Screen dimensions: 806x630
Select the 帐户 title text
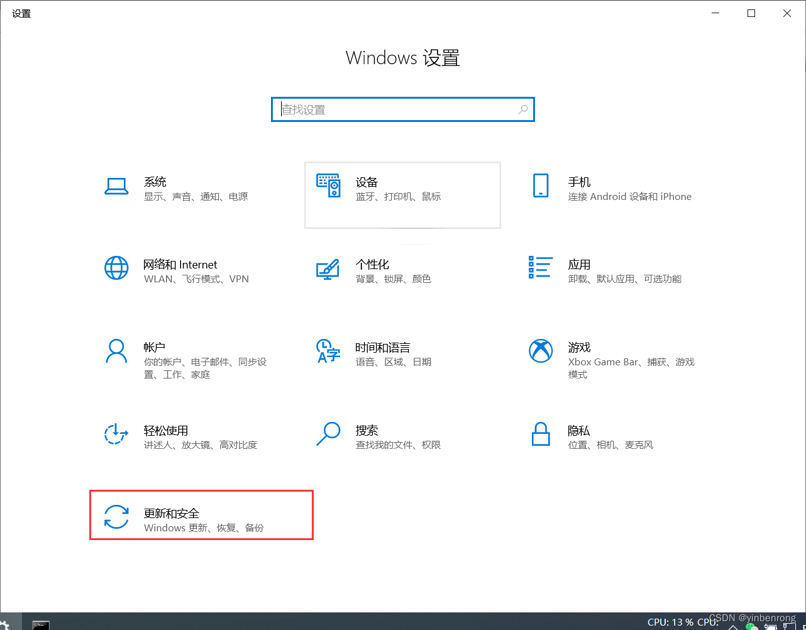(x=155, y=347)
